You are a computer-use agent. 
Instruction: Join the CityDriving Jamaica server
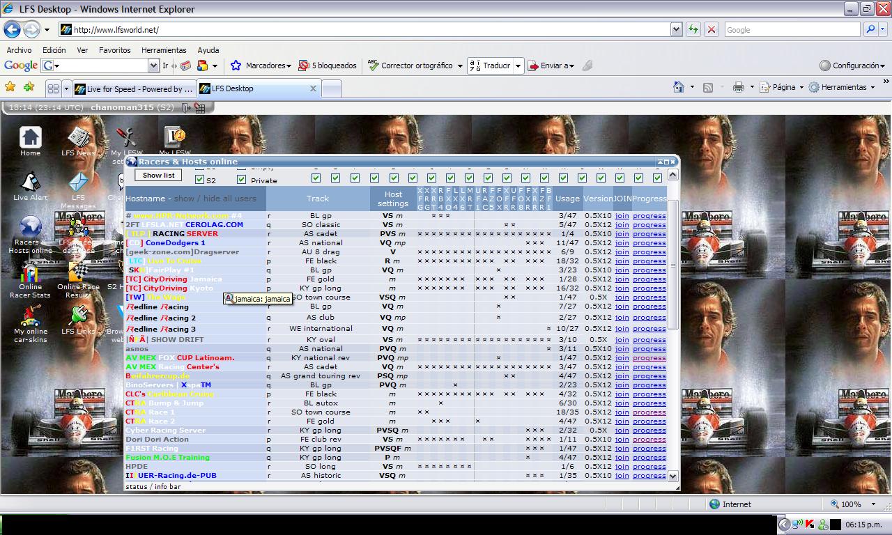(622, 279)
